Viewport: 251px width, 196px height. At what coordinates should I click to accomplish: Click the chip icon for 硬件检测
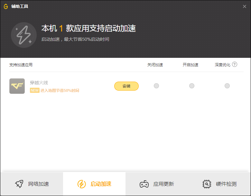tap(207, 184)
